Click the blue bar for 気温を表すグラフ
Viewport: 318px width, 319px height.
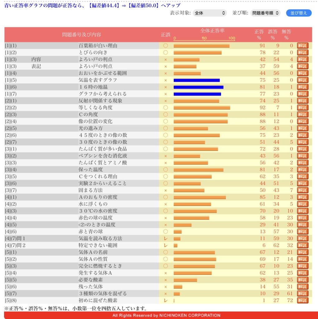(x=197, y=80)
